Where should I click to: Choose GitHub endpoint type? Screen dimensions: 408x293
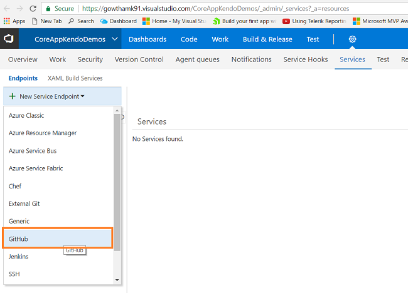pyautogui.click(x=58, y=239)
